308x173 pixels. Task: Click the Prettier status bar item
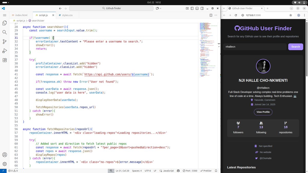click(206, 171)
